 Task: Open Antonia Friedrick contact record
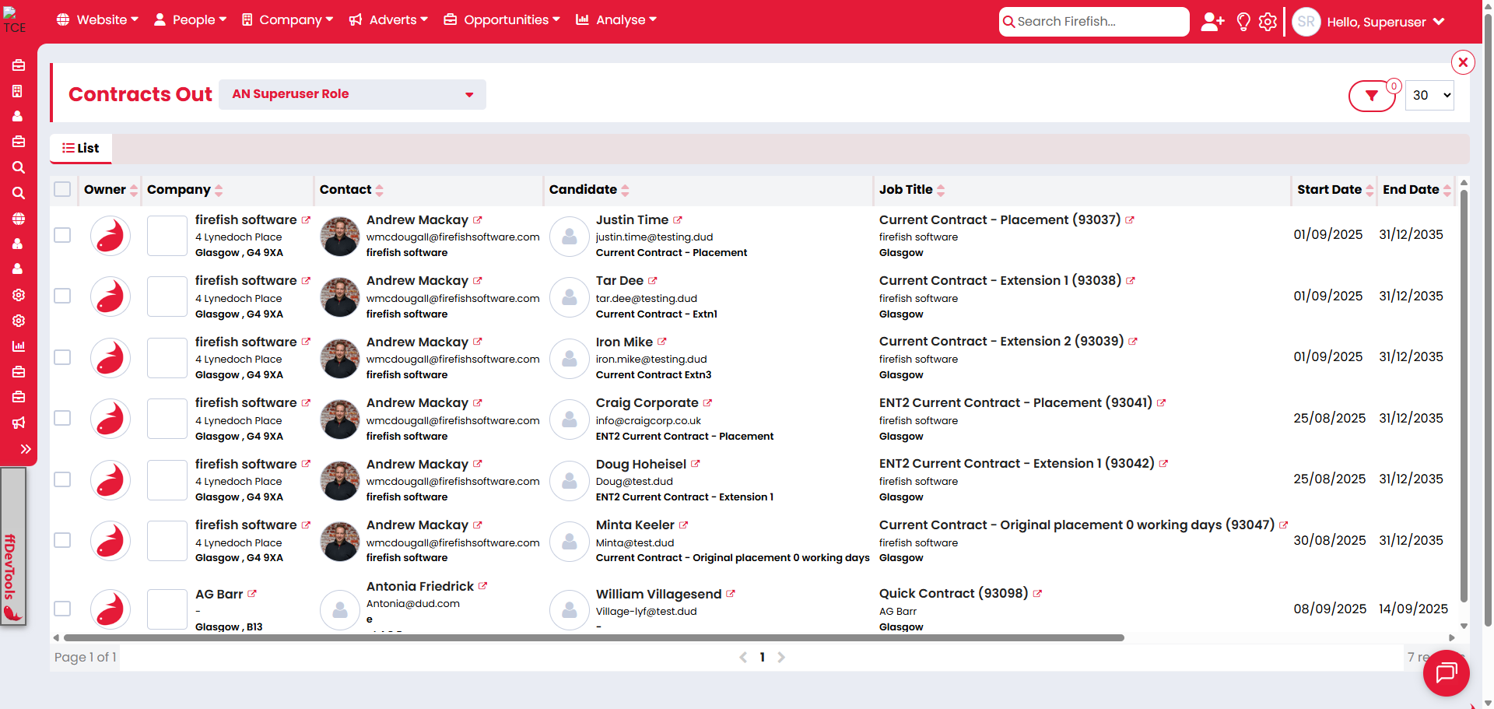click(420, 586)
